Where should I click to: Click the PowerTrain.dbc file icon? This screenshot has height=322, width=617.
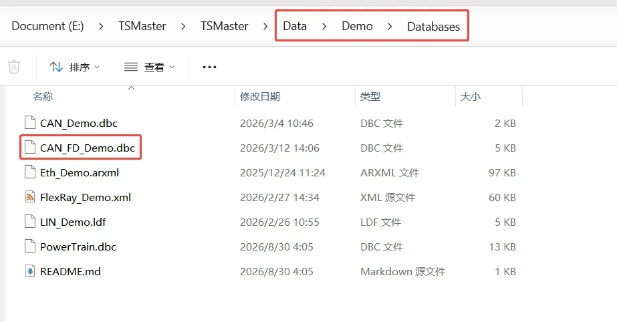click(30, 247)
